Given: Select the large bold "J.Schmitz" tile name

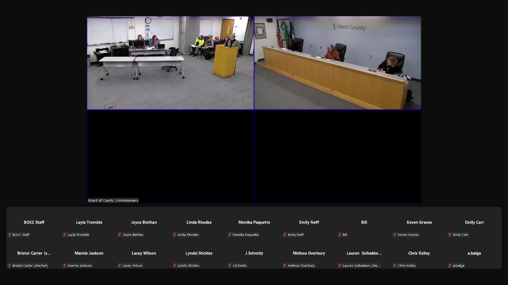Looking at the screenshot, I should tap(254, 253).
